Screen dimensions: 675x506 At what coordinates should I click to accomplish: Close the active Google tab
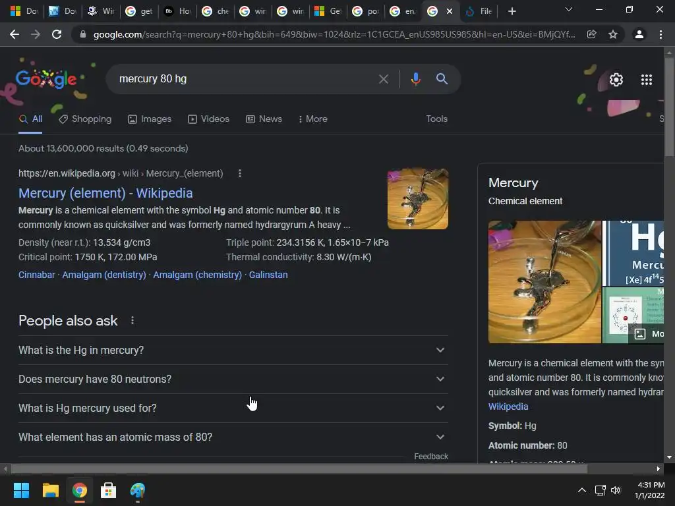tap(450, 12)
